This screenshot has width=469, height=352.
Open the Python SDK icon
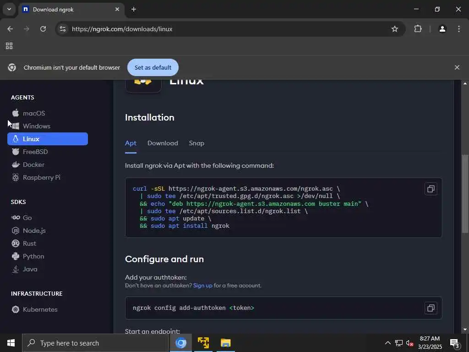(x=16, y=256)
